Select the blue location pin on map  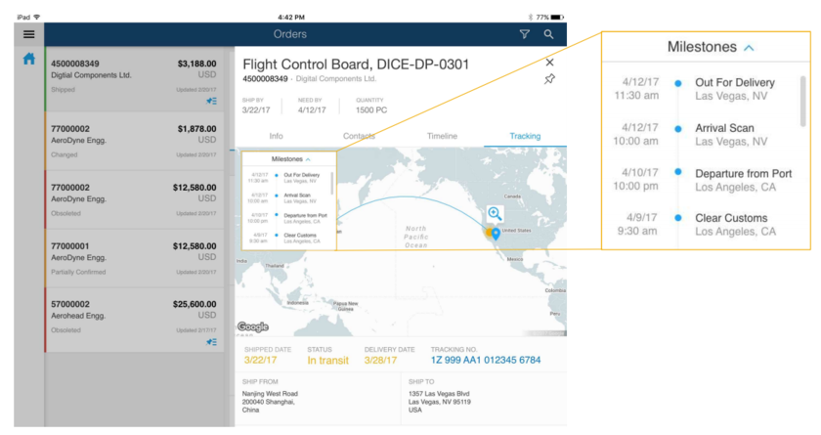496,233
